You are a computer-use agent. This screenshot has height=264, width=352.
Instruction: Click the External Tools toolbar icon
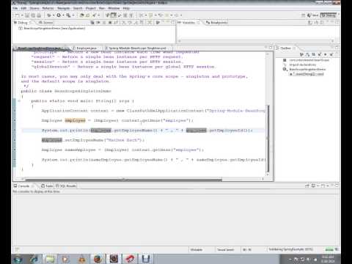68,15
